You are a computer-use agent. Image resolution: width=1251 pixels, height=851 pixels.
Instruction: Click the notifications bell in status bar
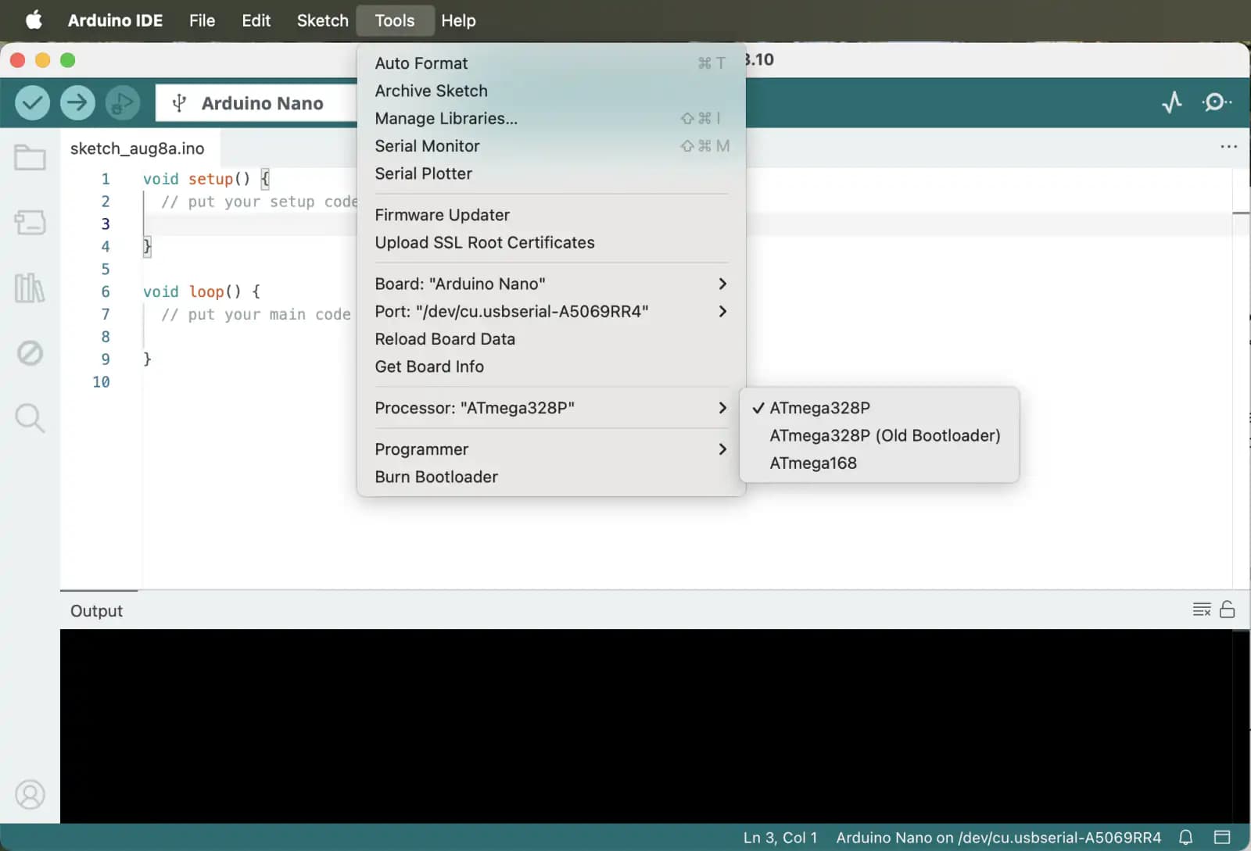click(1185, 838)
